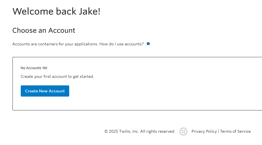This screenshot has width=262, height=145.
Task: Click "Accounts are containers for your applications" sentence
Action: click(55, 44)
